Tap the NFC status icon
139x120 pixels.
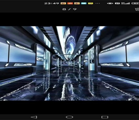(117, 3)
